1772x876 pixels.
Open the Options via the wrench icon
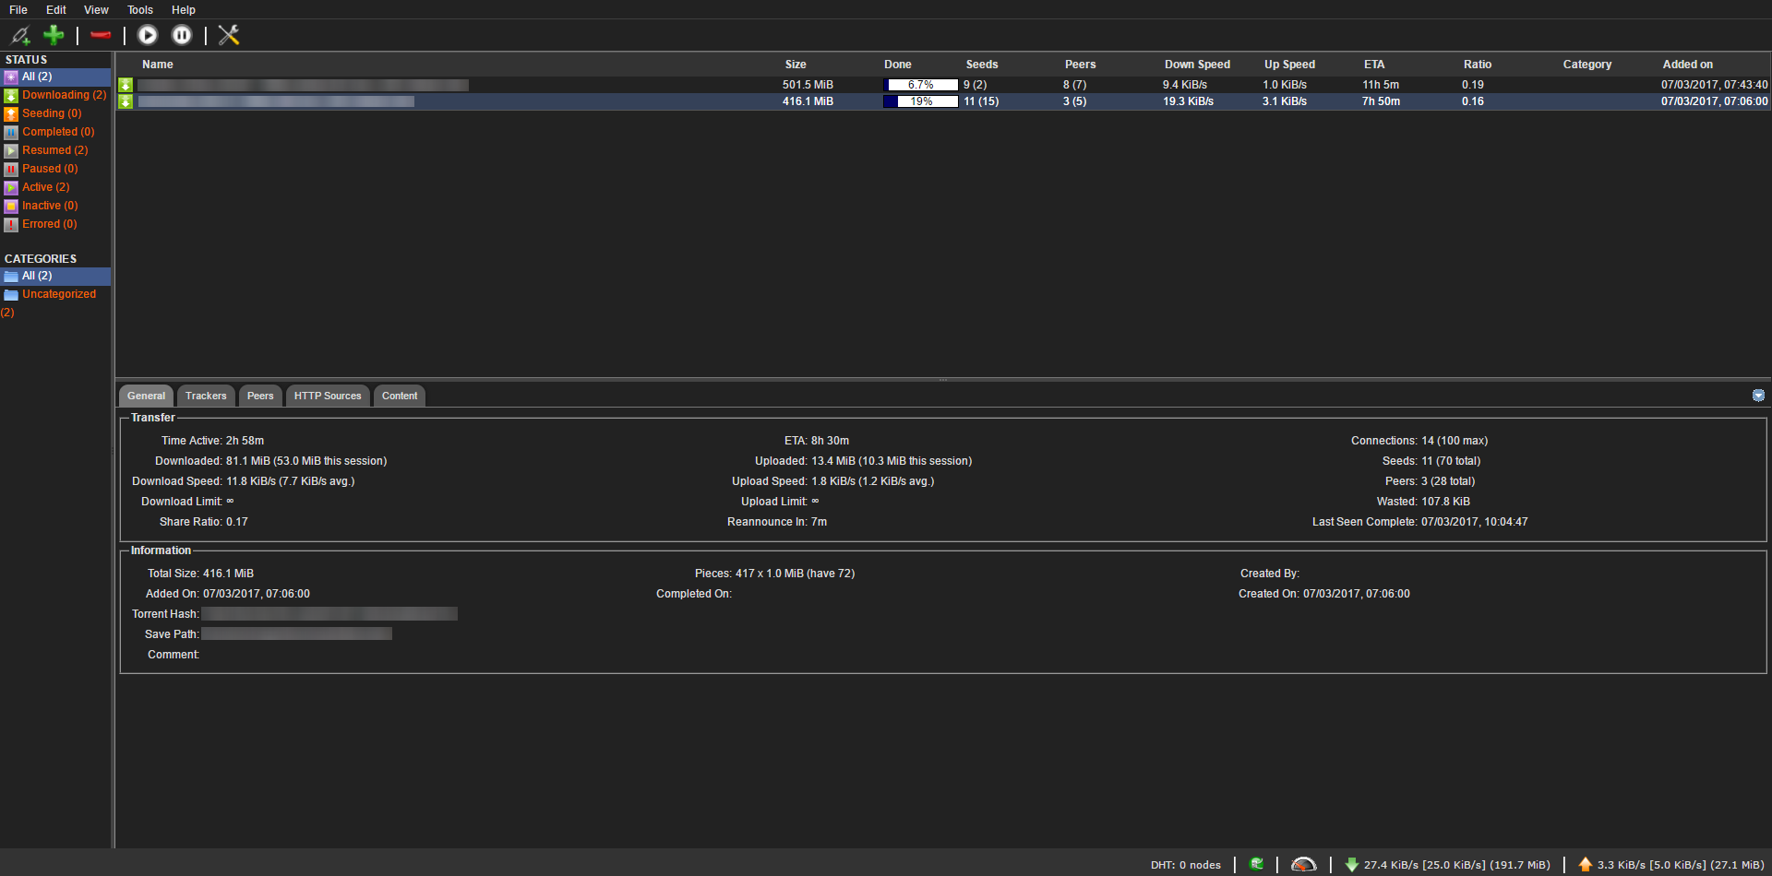tap(228, 35)
